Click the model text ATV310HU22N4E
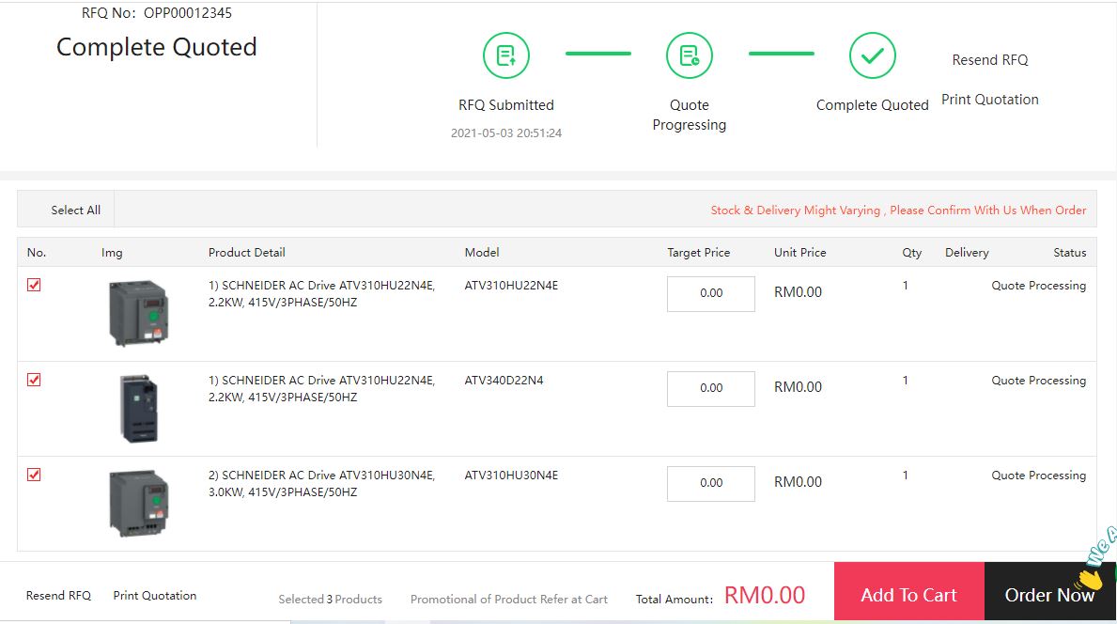 click(511, 285)
